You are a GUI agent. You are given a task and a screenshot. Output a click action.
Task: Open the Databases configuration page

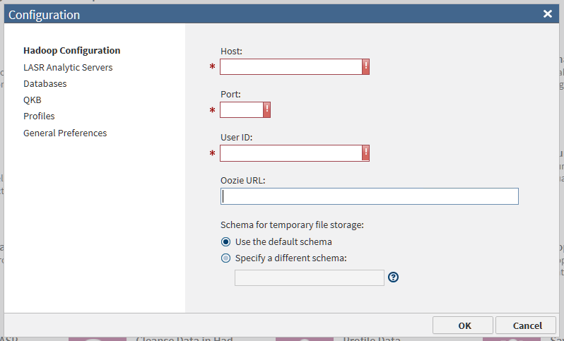(x=45, y=84)
